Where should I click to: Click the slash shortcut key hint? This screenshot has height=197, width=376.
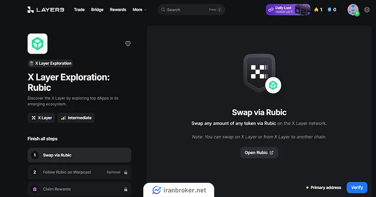[x=220, y=10]
